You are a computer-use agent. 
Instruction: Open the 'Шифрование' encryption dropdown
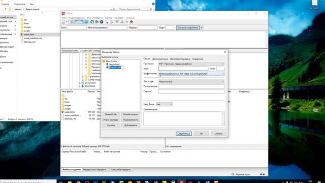tap(191, 74)
